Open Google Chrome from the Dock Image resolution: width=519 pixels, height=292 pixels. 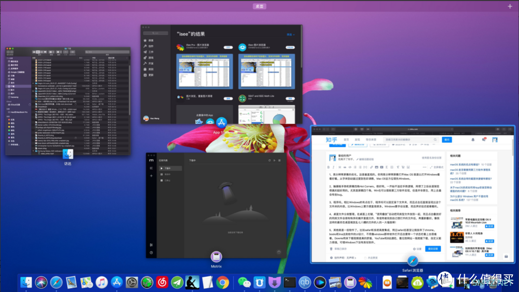[222, 282]
